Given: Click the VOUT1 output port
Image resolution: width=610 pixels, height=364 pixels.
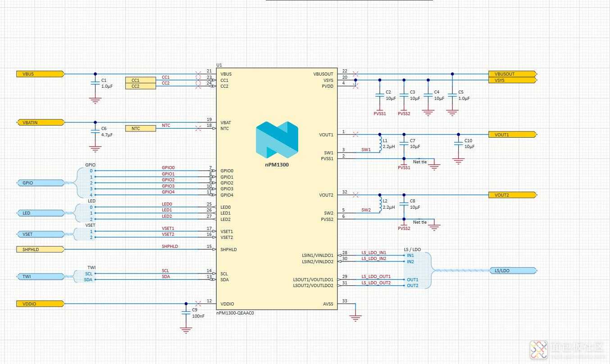Looking at the screenshot, I should [513, 134].
